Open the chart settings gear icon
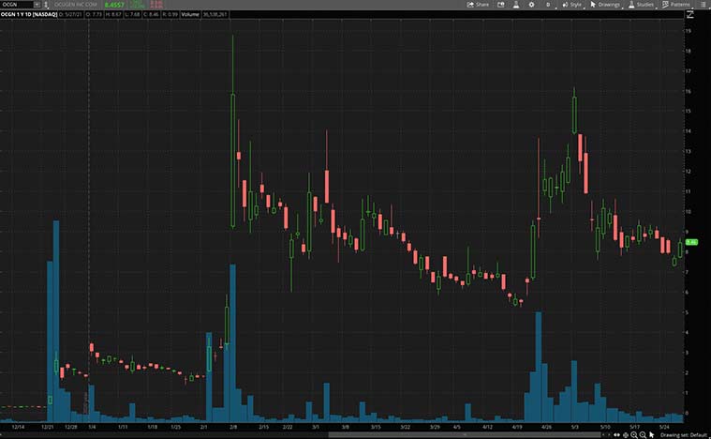 531,5
